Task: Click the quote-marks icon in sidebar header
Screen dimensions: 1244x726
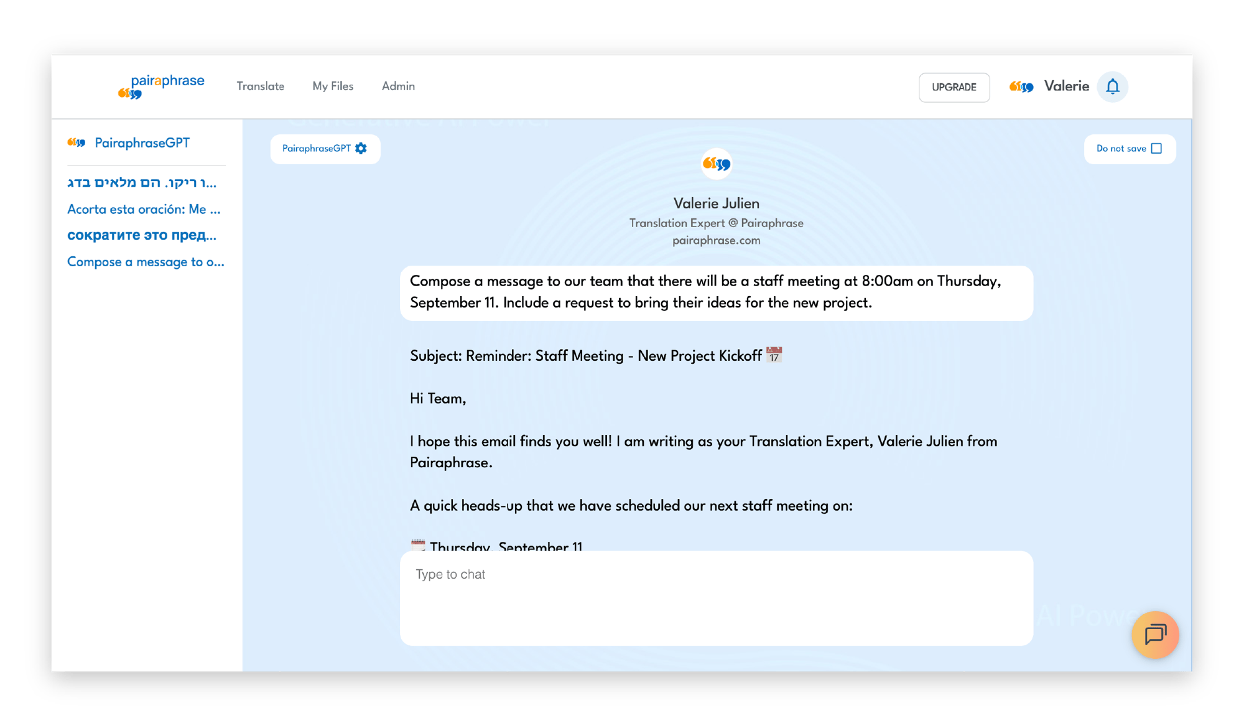Action: click(x=77, y=143)
